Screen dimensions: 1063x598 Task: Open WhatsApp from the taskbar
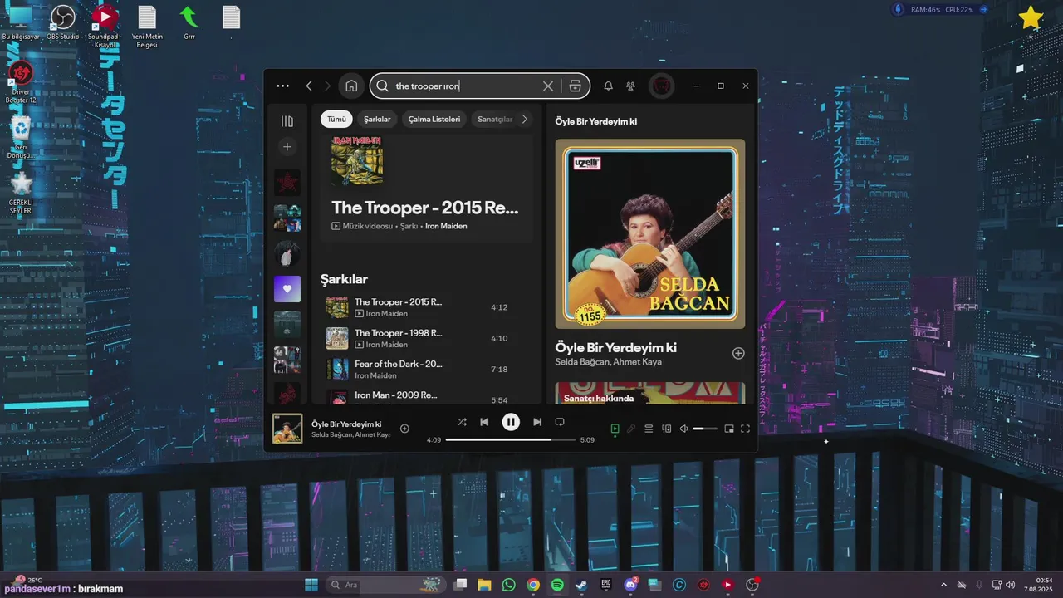coord(508,585)
